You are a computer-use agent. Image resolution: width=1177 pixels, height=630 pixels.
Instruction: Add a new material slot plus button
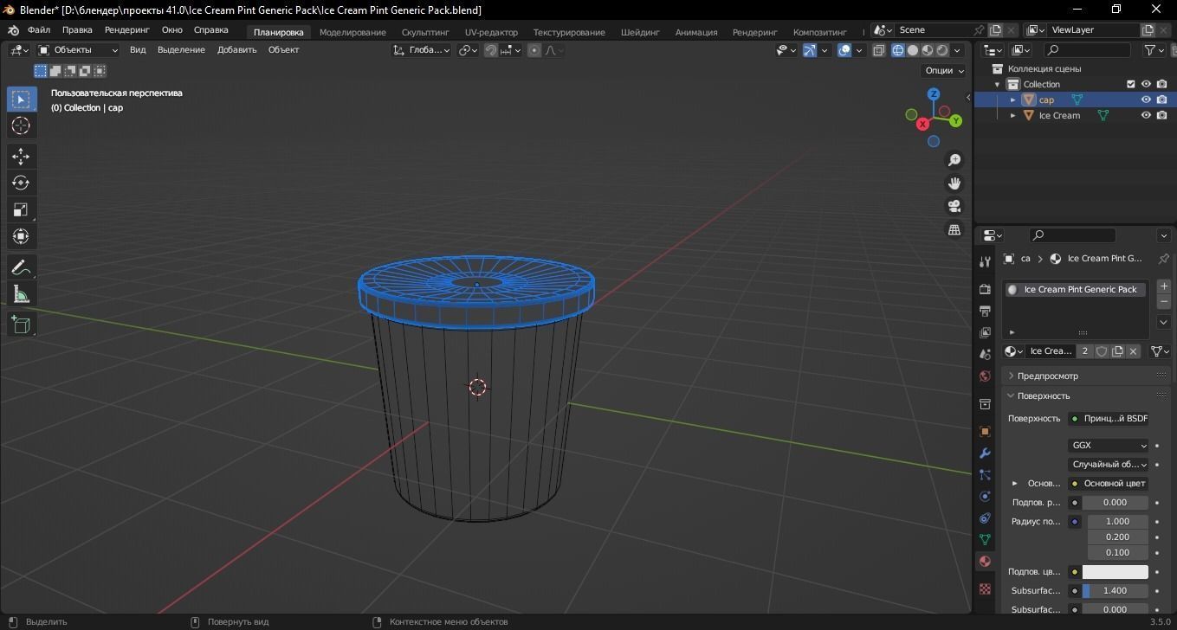tap(1163, 286)
